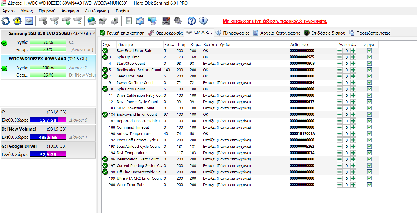Toggle the Disk Temperature enabled checkbox
417x213 pixels.
click(369, 153)
